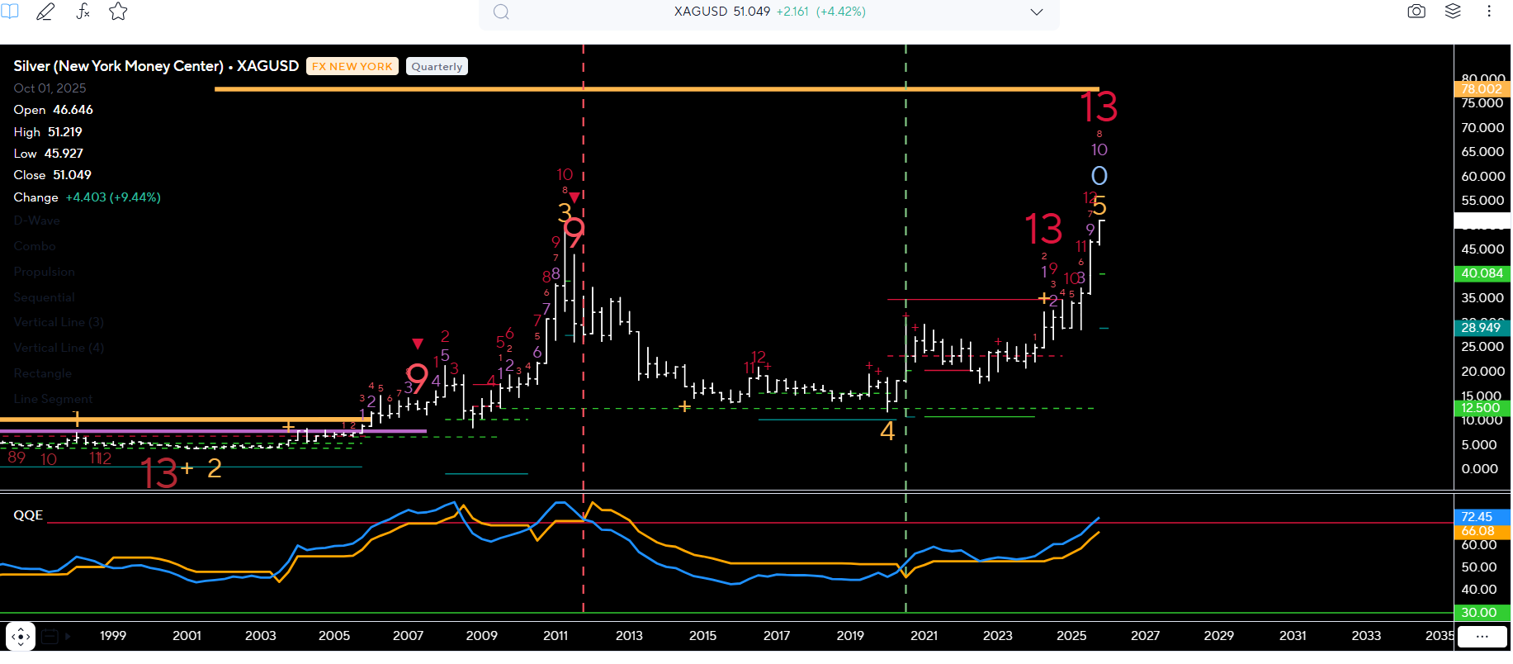Expand the XAGUSD symbol dropdown chevron
Image resolution: width=1513 pixels, height=664 pixels.
[x=1037, y=12]
